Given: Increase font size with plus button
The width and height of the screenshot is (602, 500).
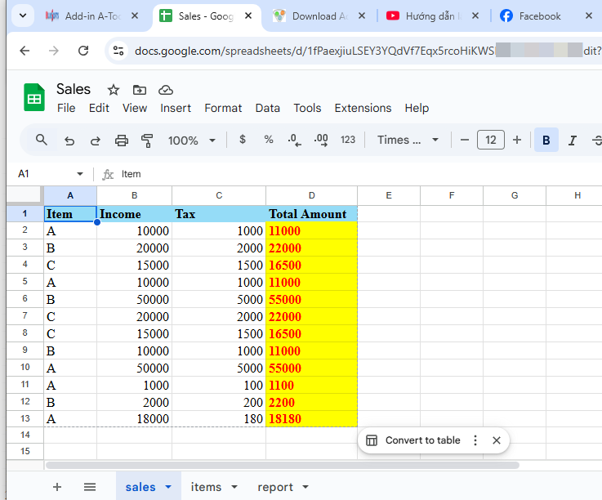Looking at the screenshot, I should (517, 140).
